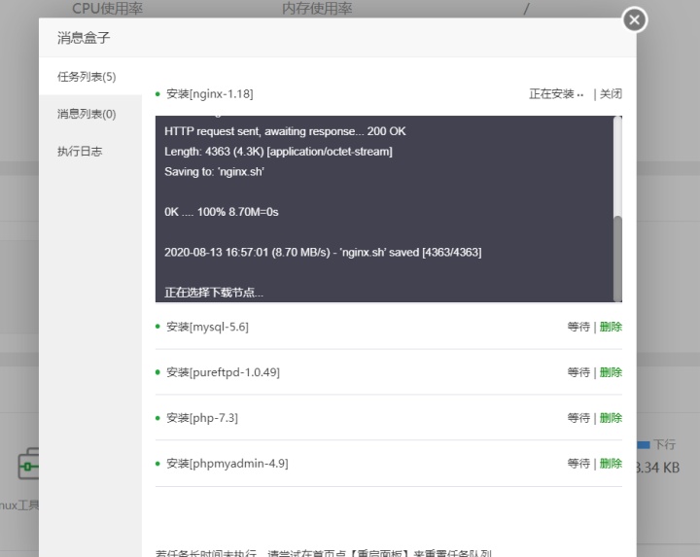Image resolution: width=700 pixels, height=557 pixels.
Task: Select the 安装[php-7.3] task row text
Action: pos(202,418)
